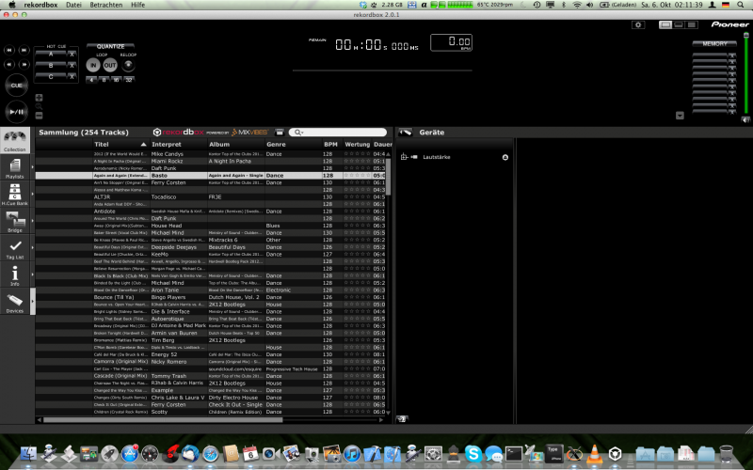Screen dimensions: 753x470
Task: Click the fast forward search button
Action: tap(24, 64)
